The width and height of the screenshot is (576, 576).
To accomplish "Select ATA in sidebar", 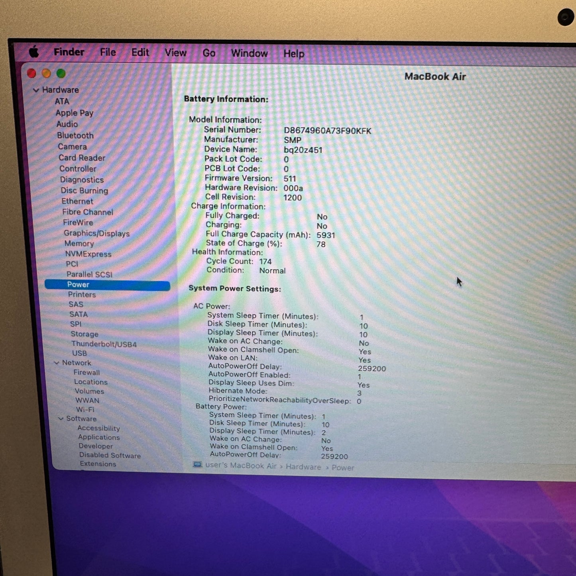I will 62,101.
